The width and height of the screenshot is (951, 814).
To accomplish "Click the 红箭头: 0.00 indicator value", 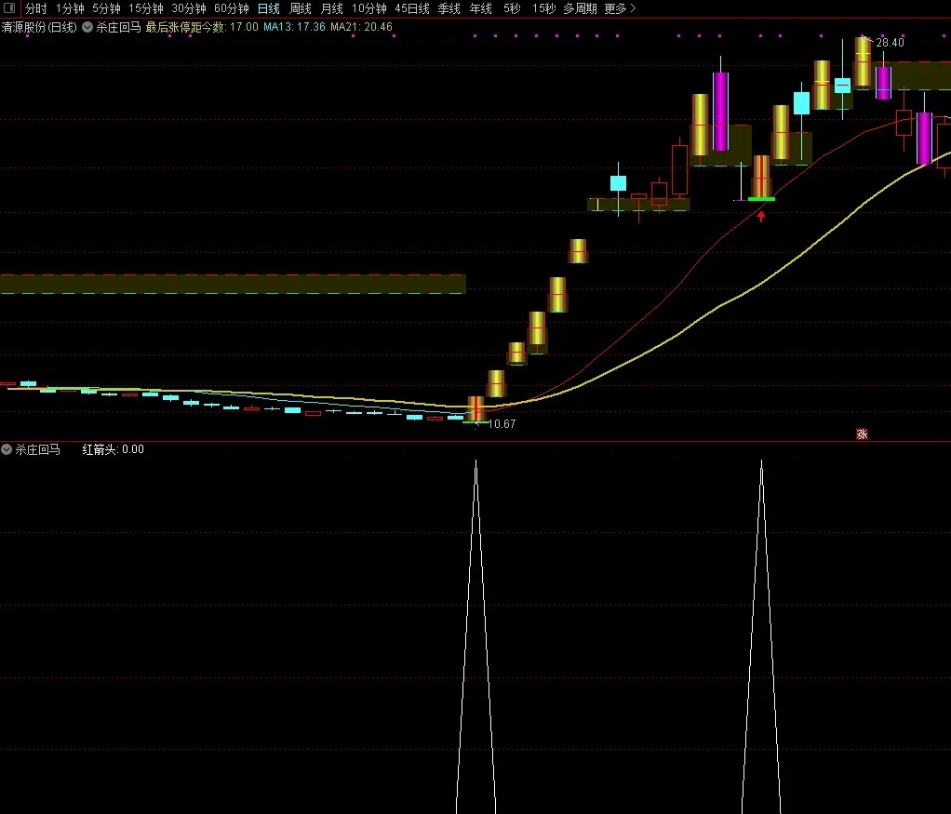I will point(113,449).
